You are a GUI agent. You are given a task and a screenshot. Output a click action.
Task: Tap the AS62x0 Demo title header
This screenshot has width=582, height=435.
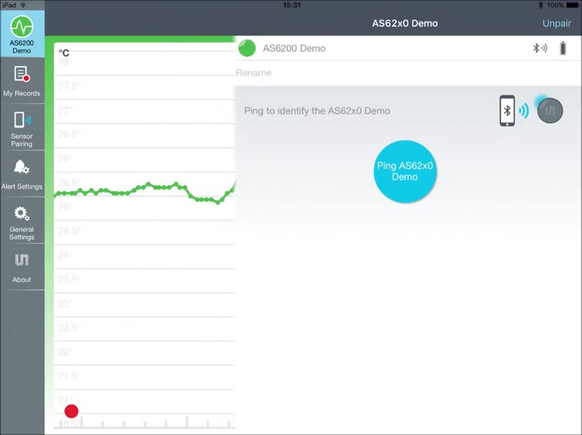tap(404, 23)
